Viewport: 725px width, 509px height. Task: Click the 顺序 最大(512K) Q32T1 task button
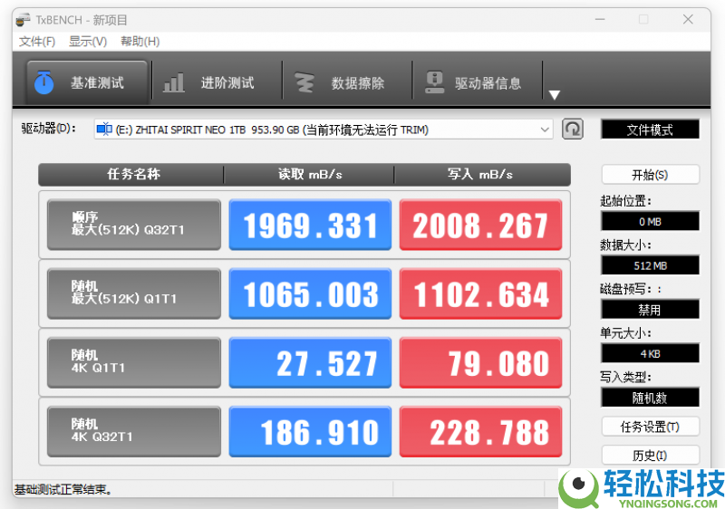pyautogui.click(x=134, y=225)
